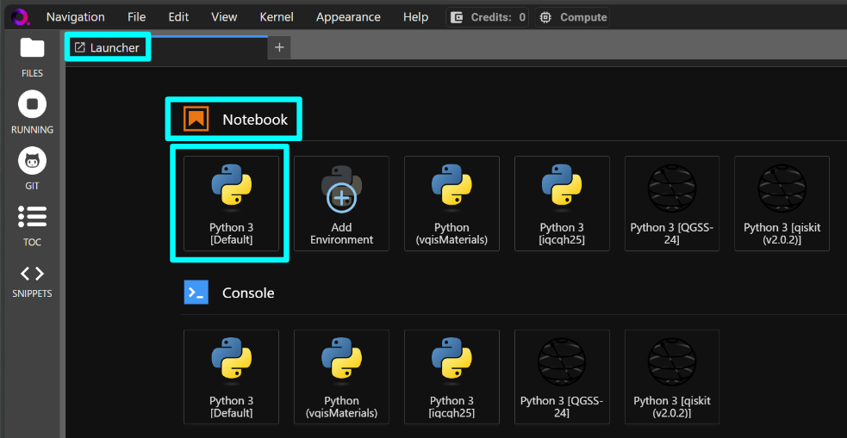Viewport: 847px width, 438px height.
Task: Open the Appearance menu
Action: pos(348,17)
